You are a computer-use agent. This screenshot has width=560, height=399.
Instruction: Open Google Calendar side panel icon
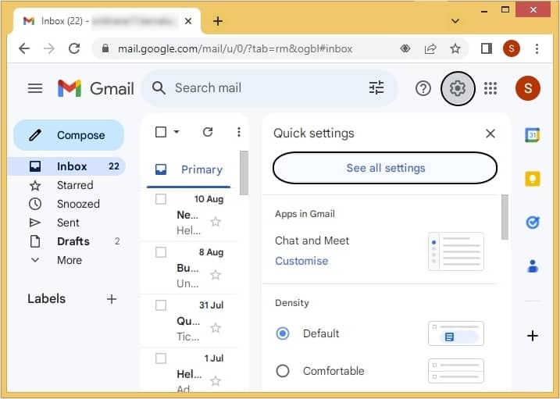532,135
